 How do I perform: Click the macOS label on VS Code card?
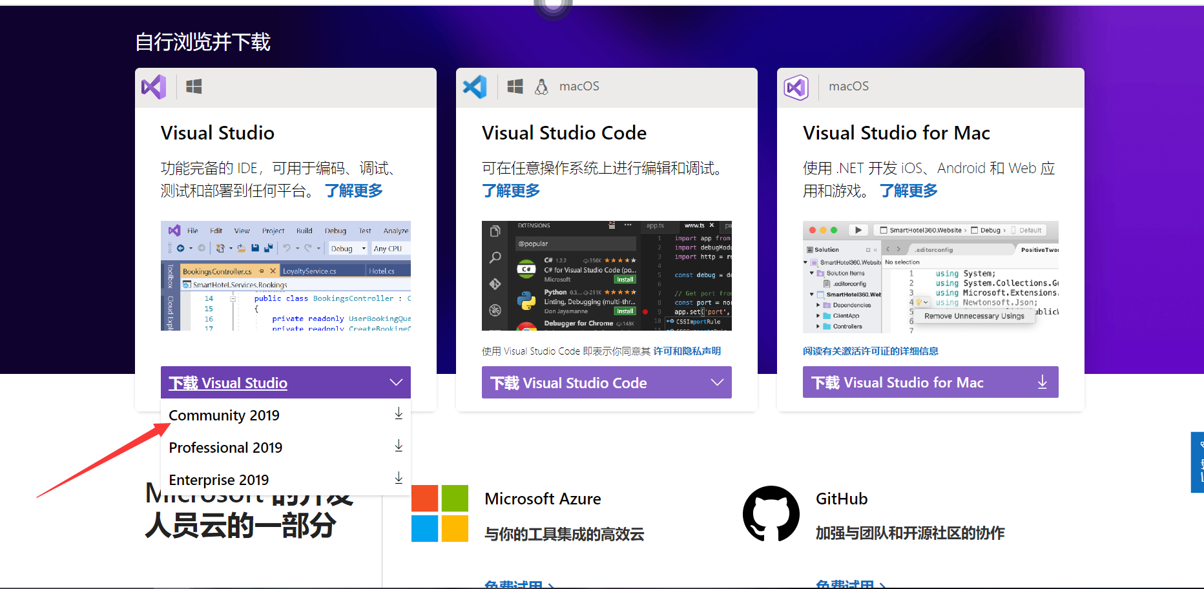(579, 87)
